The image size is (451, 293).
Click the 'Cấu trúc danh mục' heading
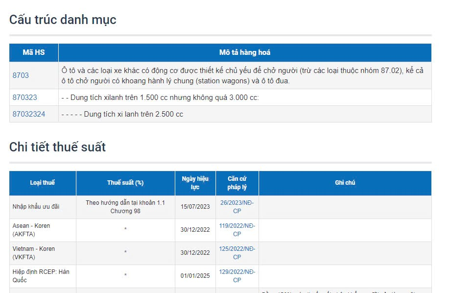click(x=63, y=20)
